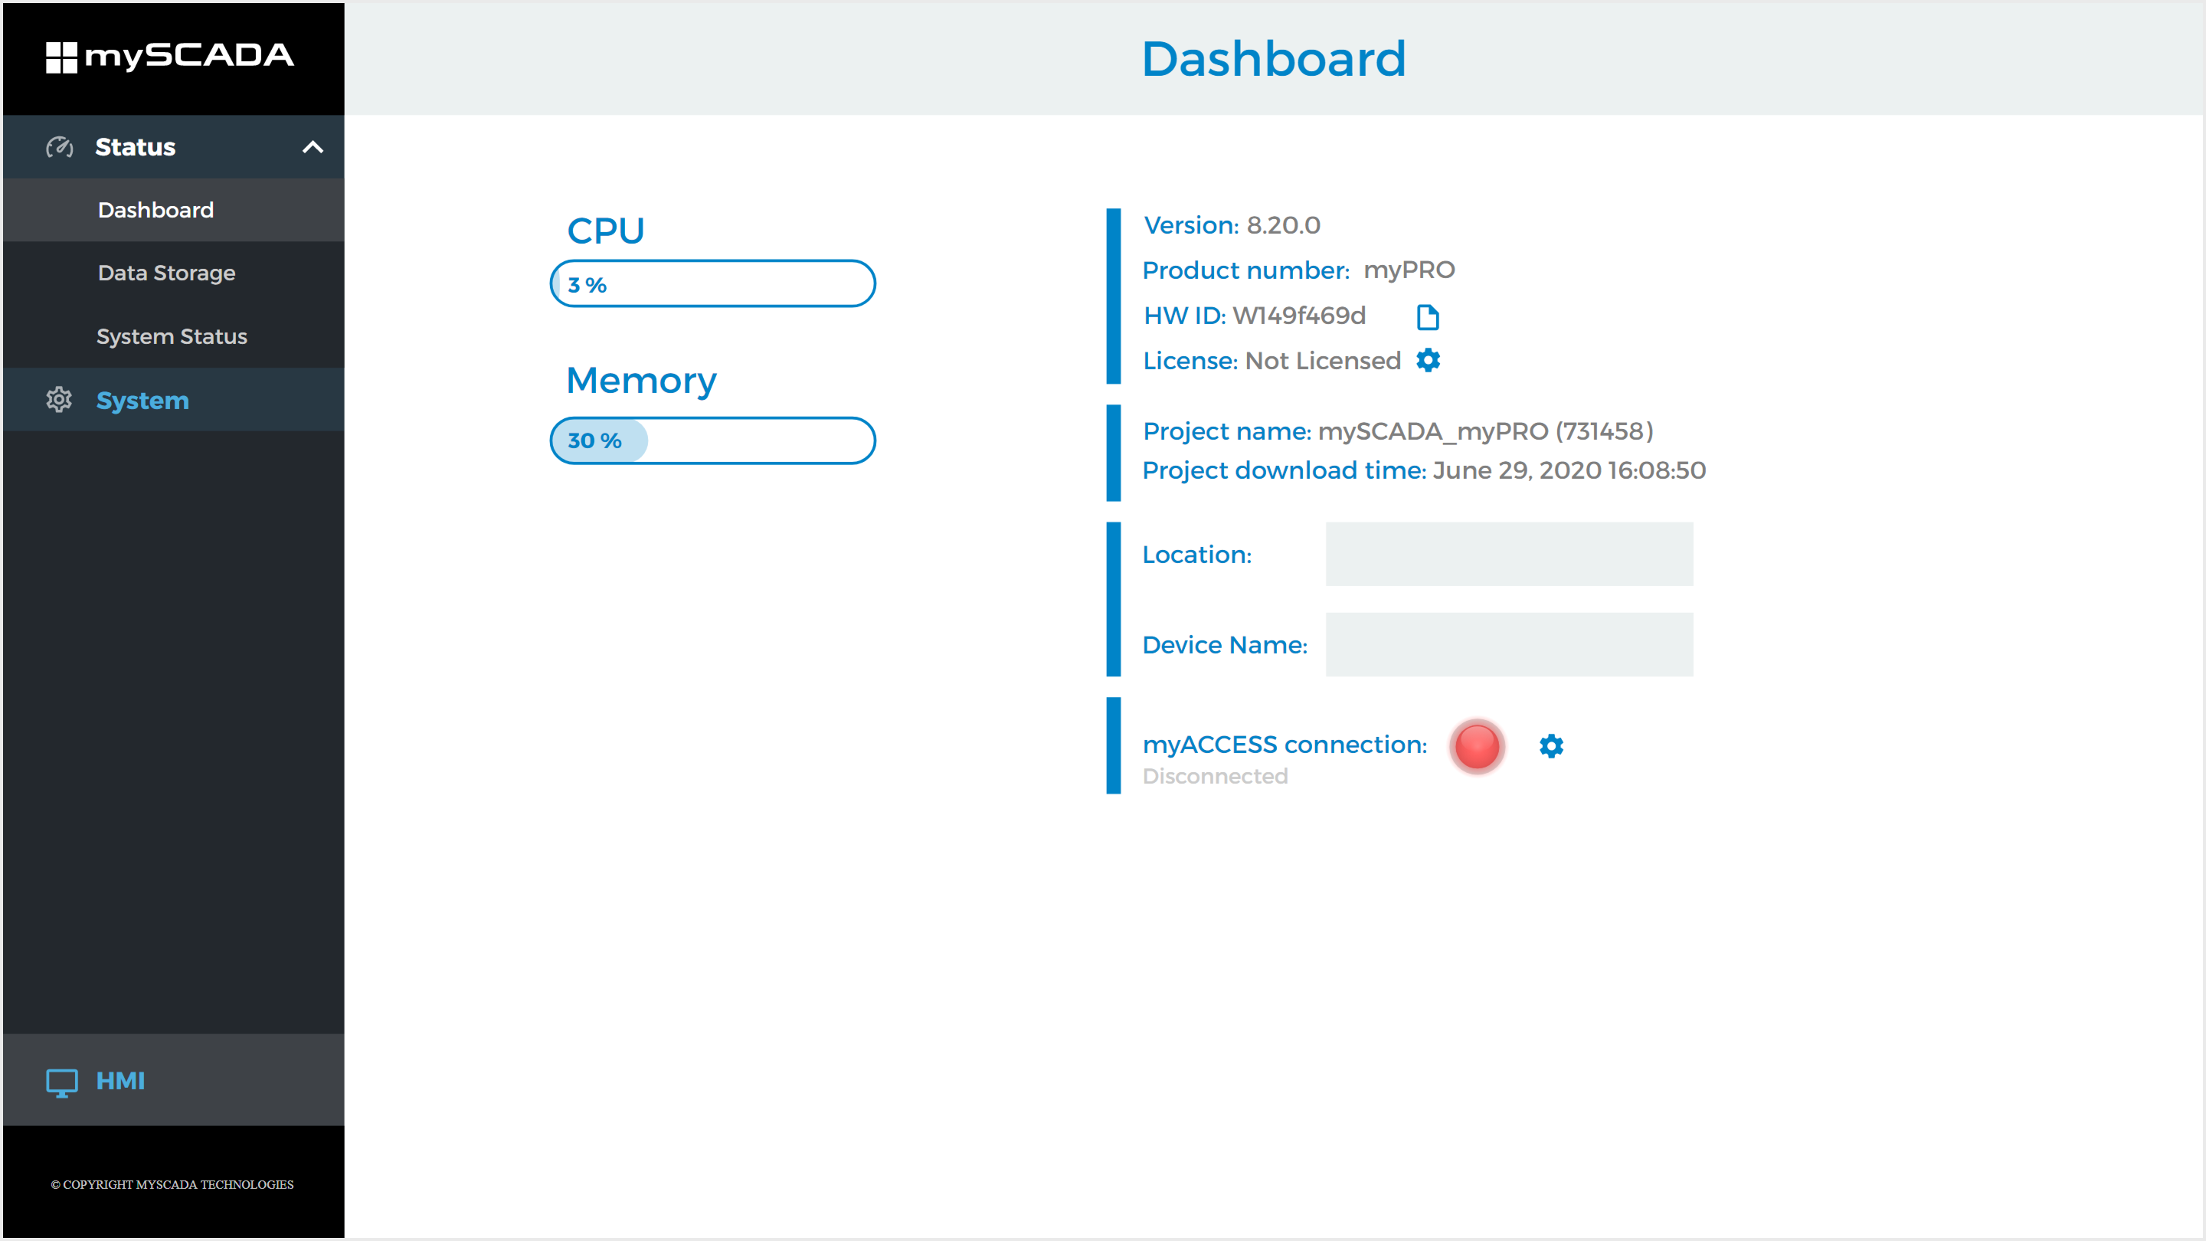Screen dimensions: 2206x1241
Task: Click the Project download time value
Action: click(1569, 470)
